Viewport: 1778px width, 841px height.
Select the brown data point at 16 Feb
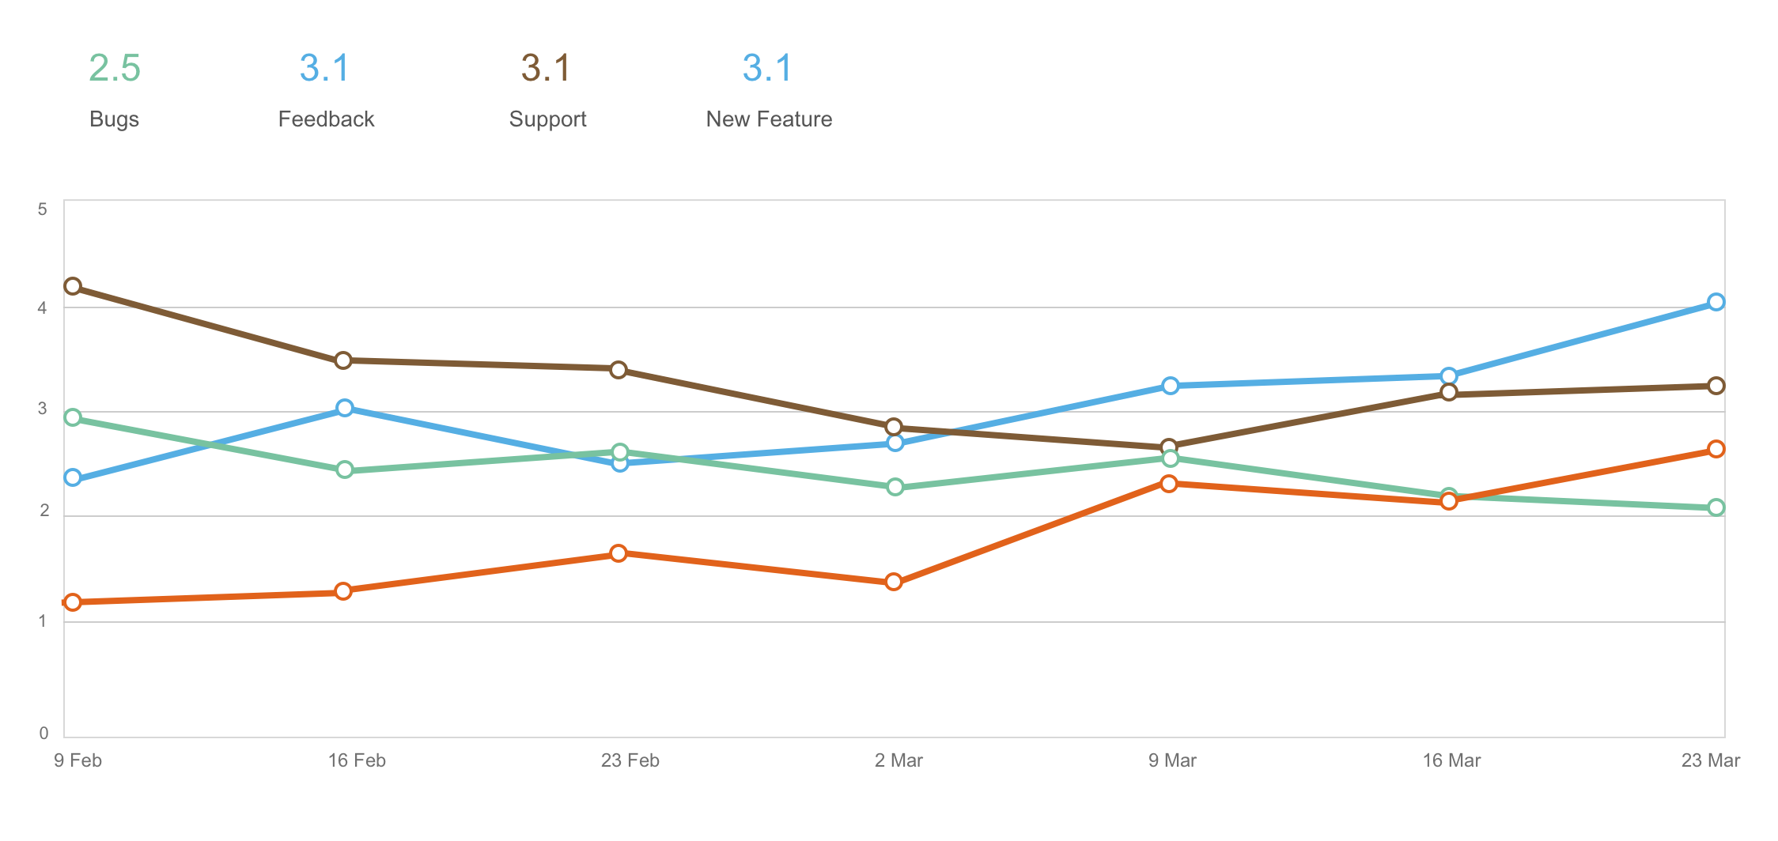pos(342,360)
